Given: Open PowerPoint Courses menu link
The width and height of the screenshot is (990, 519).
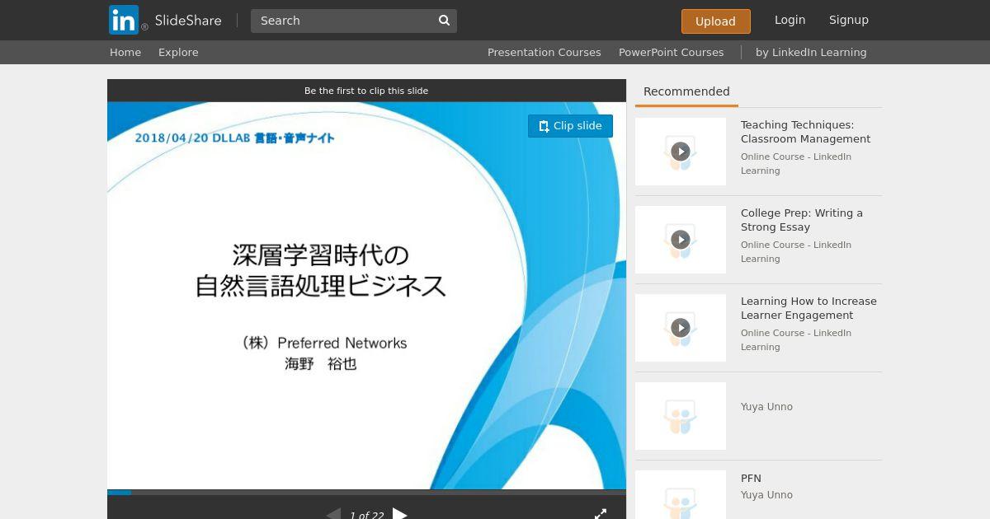Looking at the screenshot, I should click(x=671, y=52).
